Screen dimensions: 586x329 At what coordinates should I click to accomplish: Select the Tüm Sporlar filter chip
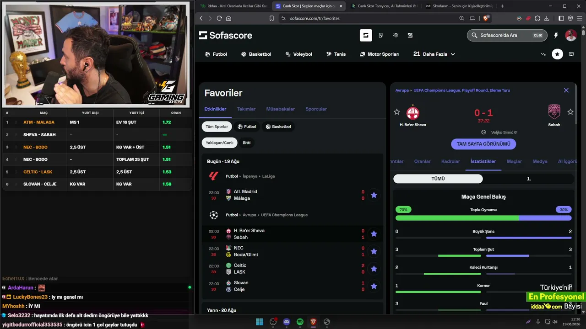coord(217,127)
